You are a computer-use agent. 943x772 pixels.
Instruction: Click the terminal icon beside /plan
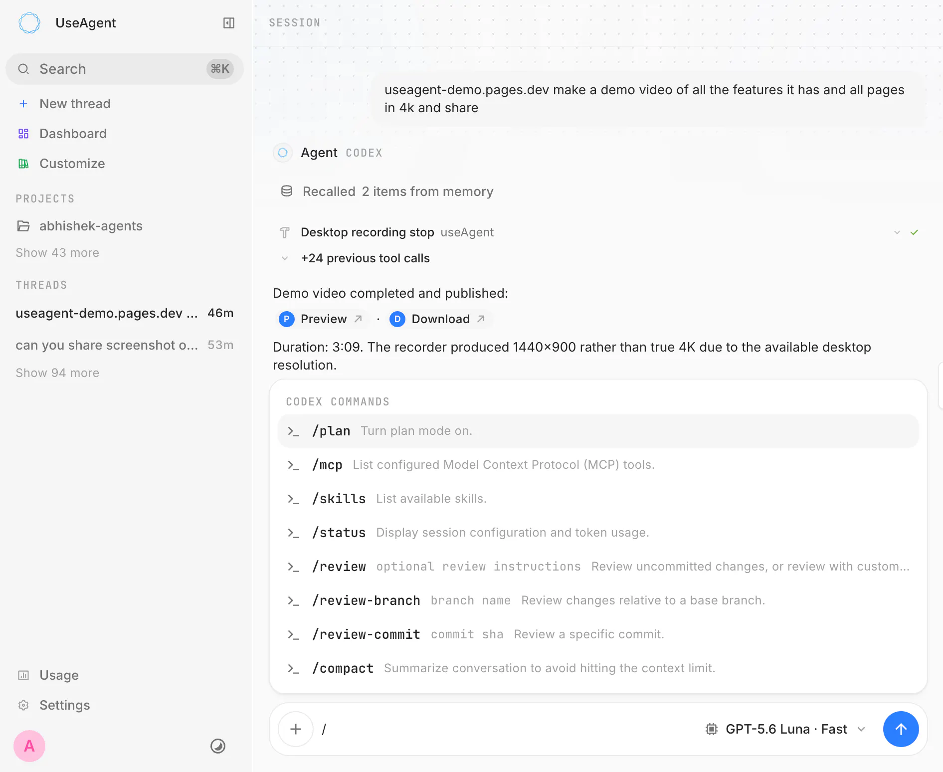[x=293, y=431]
